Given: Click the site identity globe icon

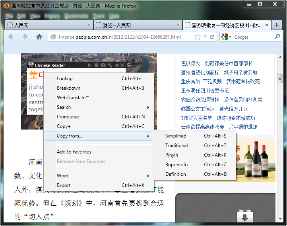Looking at the screenshot, I should (x=53, y=37).
